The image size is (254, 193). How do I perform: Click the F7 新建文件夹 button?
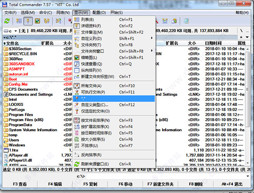click(160, 184)
